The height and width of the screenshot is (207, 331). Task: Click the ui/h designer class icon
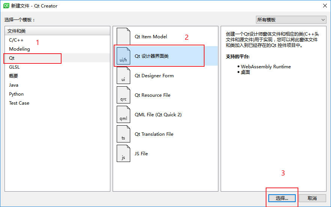click(123, 56)
